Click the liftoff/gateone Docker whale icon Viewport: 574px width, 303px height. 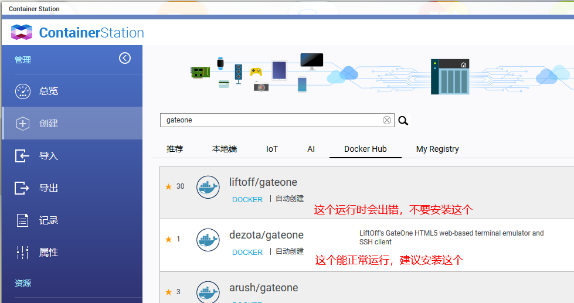point(208,187)
